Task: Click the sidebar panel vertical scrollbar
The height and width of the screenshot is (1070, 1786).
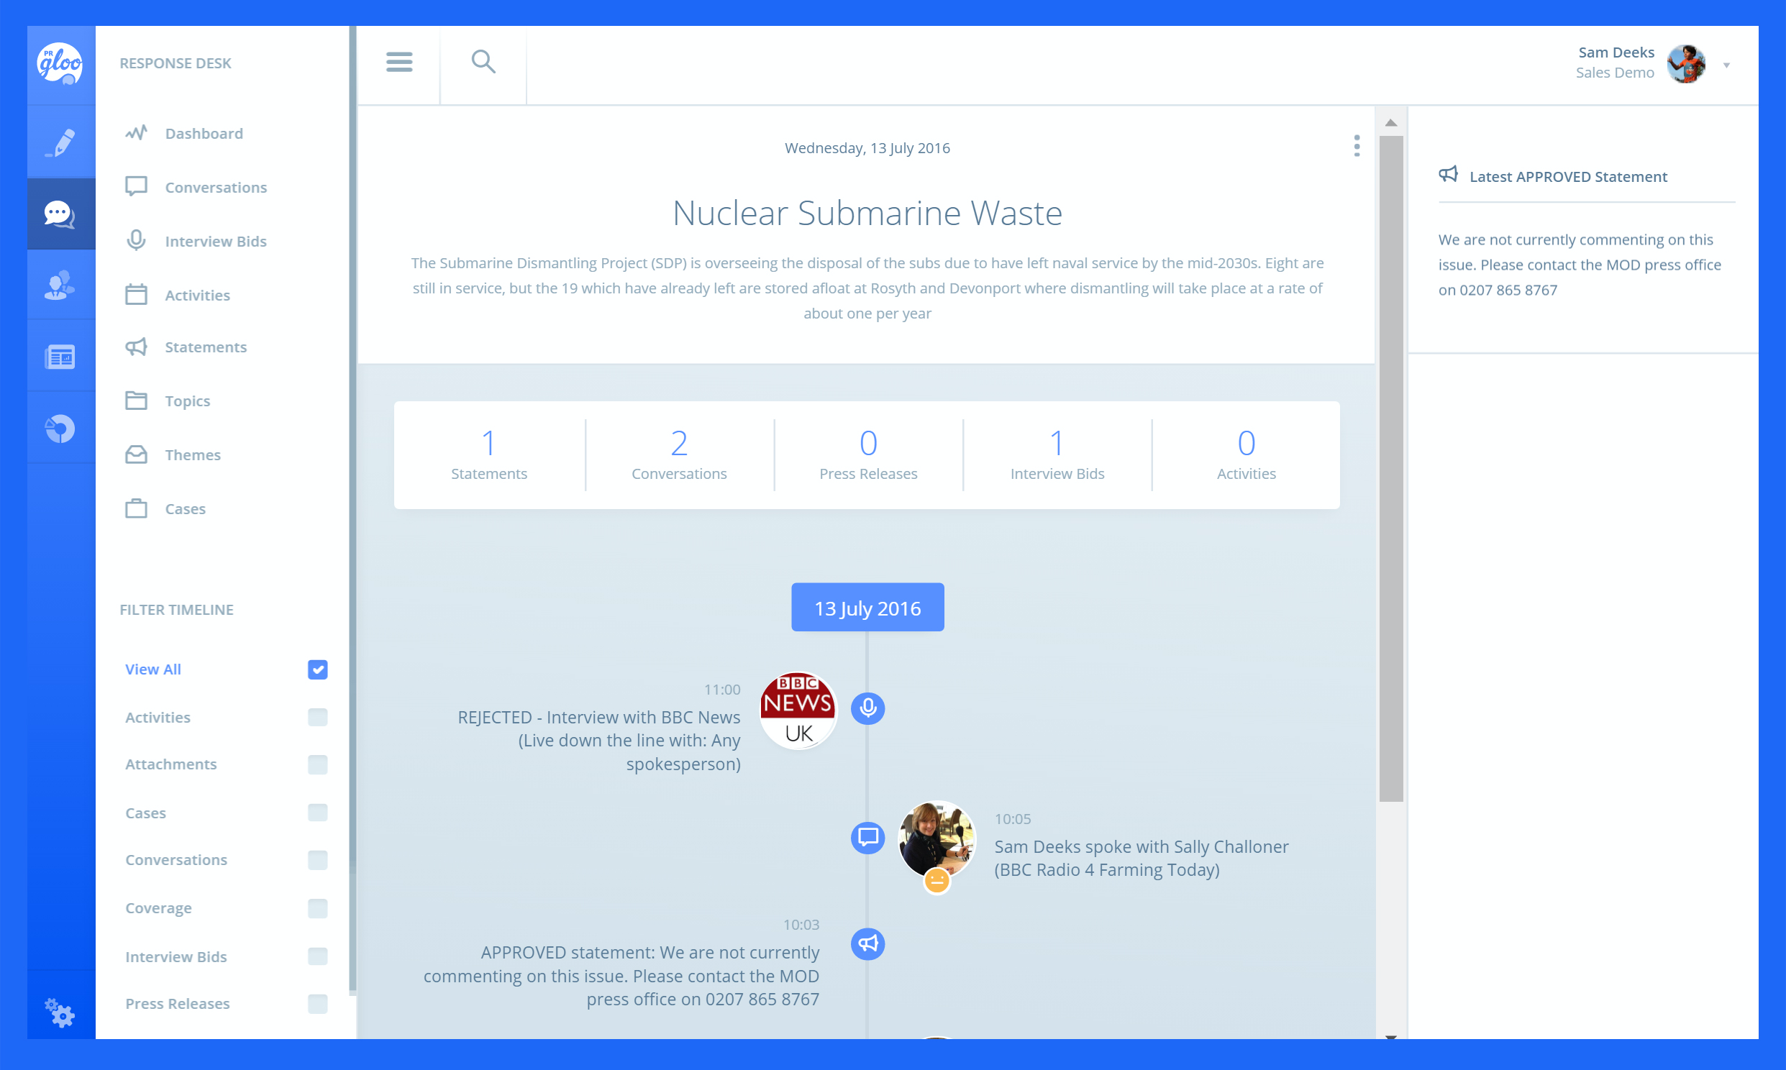Action: point(352,508)
